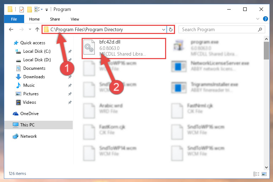
Task: Open the File menu
Action: 14,19
